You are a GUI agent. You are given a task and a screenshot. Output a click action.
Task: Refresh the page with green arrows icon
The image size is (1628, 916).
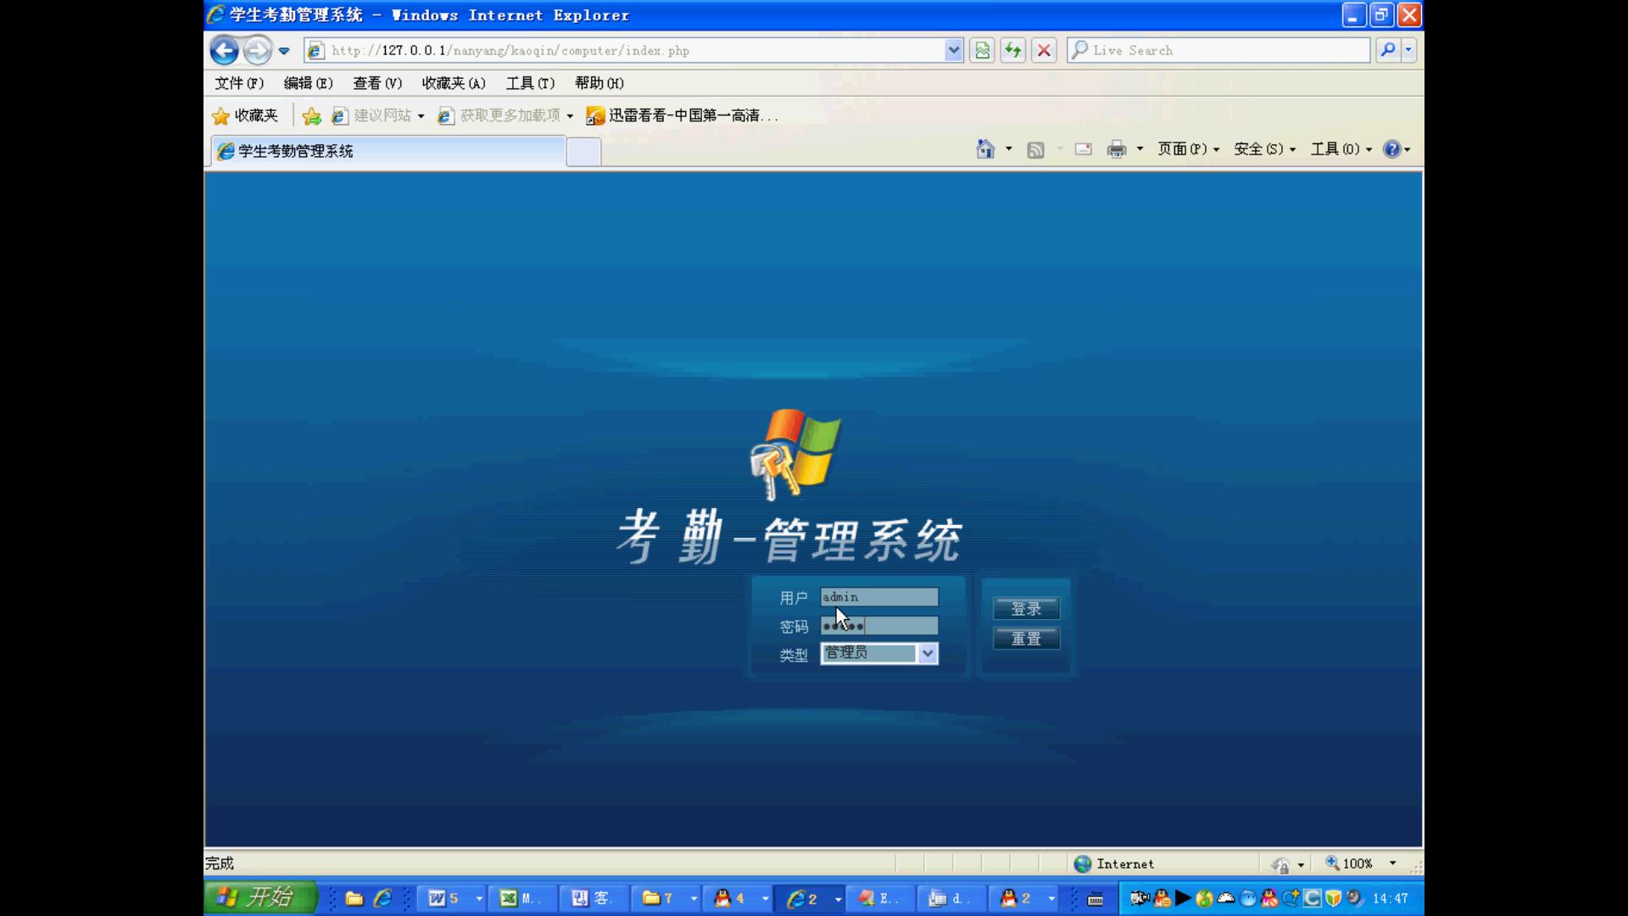1012,51
